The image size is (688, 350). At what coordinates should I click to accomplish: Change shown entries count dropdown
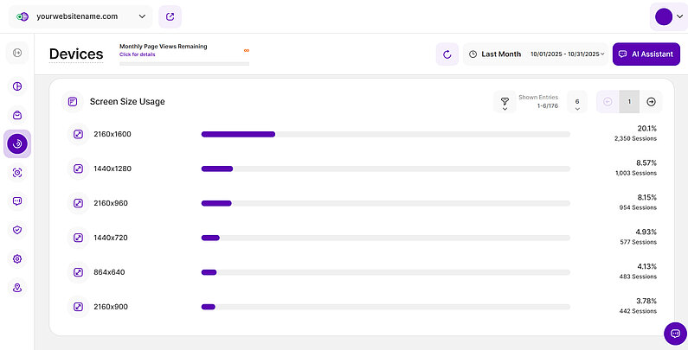tap(576, 102)
